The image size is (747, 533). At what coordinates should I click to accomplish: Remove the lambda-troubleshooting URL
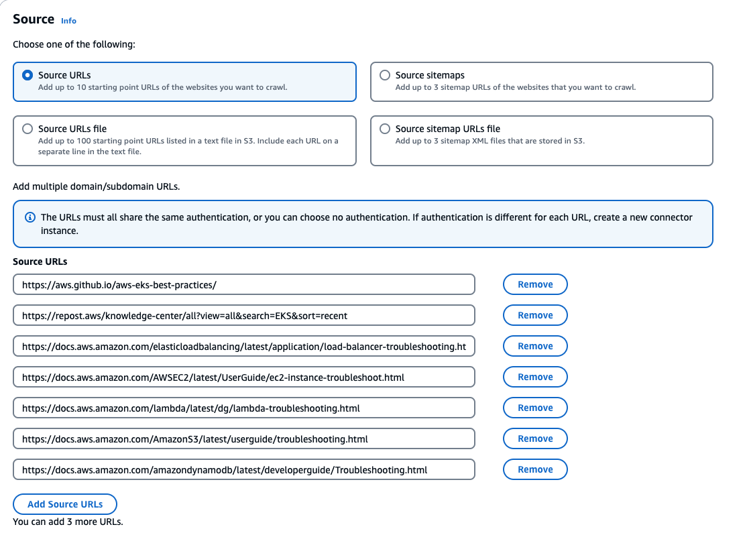pyautogui.click(x=534, y=407)
